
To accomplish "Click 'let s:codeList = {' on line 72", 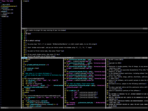I will [x=73, y=91].
